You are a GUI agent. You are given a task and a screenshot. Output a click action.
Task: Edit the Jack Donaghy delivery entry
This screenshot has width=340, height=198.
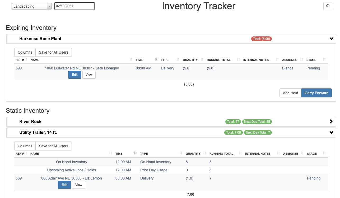(x=75, y=75)
